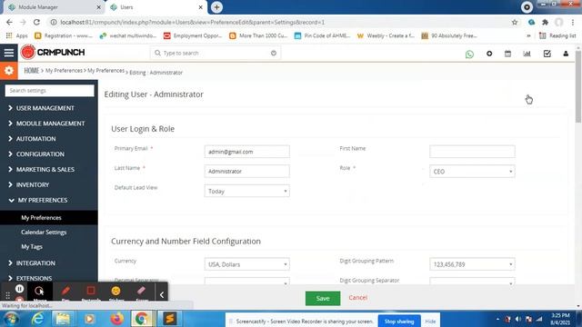Open Sublime Text from the taskbar
582x327 pixels.
tap(170, 319)
